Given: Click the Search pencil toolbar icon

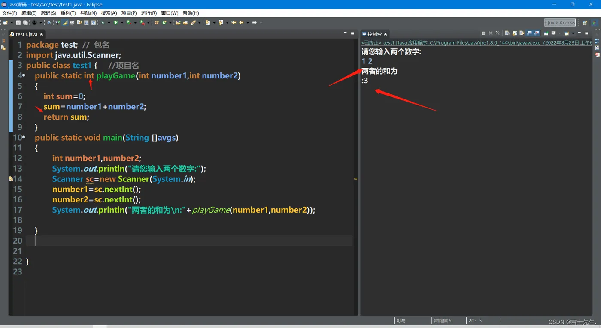Looking at the screenshot, I should click(x=193, y=22).
